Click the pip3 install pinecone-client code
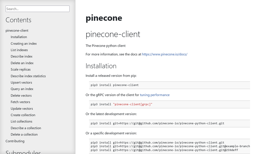The width and height of the screenshot is (274, 154). click(x=115, y=85)
